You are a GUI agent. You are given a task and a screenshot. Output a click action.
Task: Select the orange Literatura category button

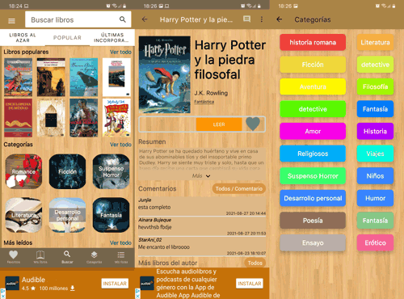click(375, 42)
